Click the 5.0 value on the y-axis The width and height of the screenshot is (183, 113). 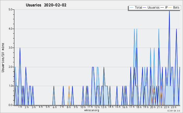click(x=10, y=9)
